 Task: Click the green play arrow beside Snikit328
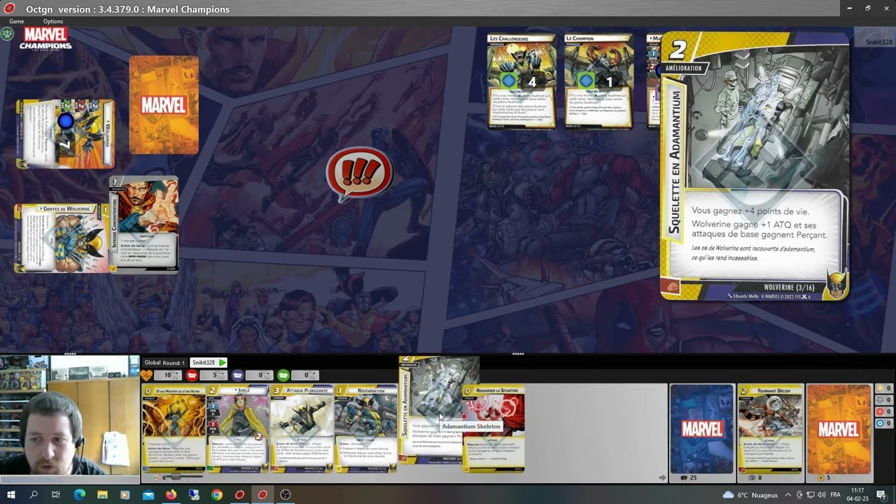pos(223,363)
